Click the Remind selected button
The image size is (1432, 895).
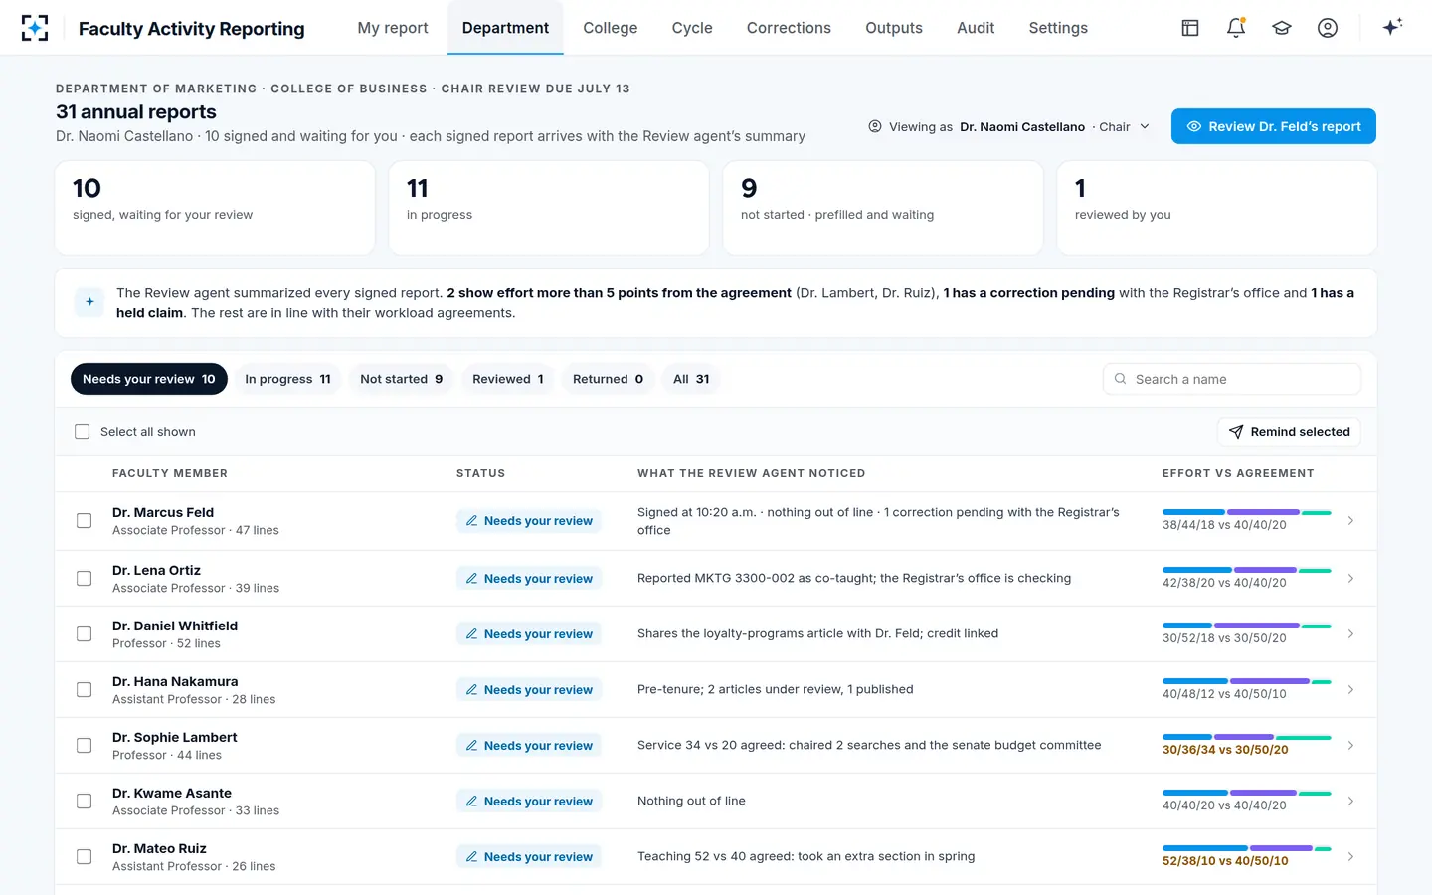click(x=1289, y=432)
